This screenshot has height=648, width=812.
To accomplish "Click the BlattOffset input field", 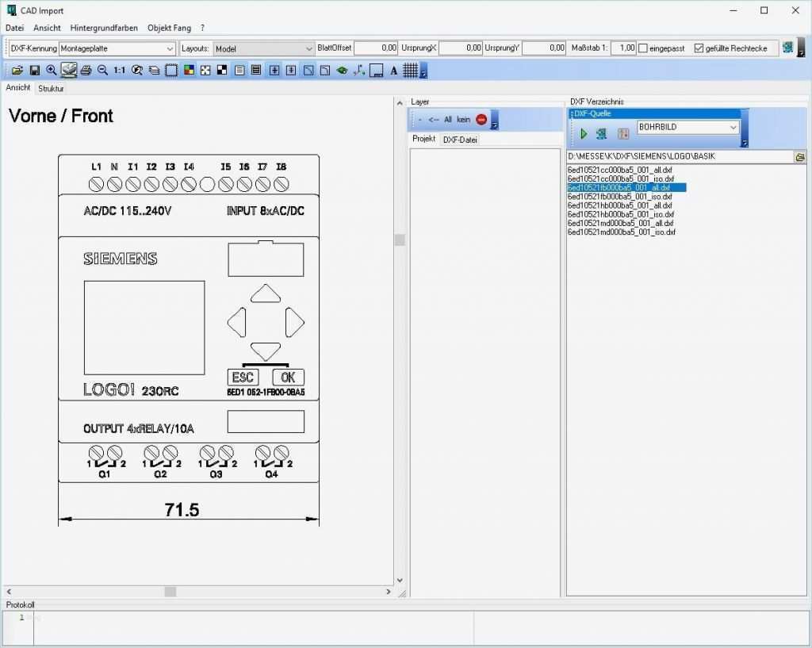I will tap(376, 48).
